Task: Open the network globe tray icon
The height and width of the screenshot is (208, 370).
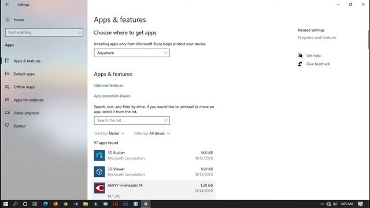Action: click(329, 204)
